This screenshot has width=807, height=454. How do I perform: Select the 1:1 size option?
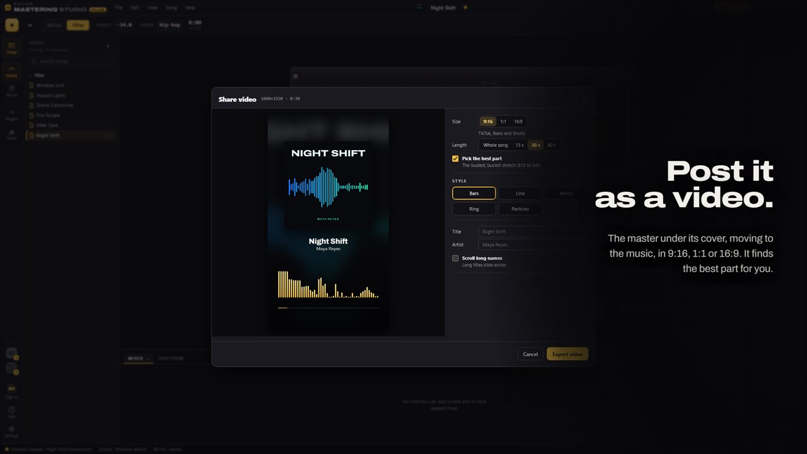tap(503, 122)
